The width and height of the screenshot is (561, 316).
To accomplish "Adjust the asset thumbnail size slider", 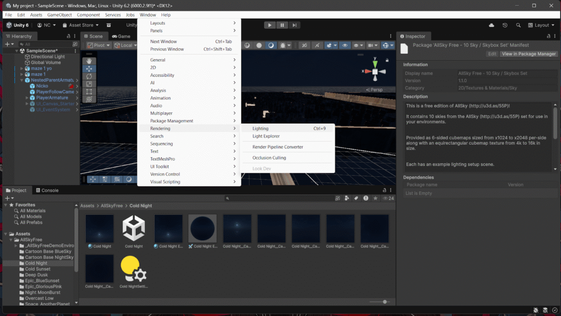I will [385, 302].
